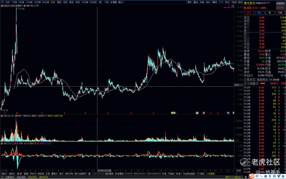
Task: Switch to 月线 monthly chart
Action: (x=65, y=2)
